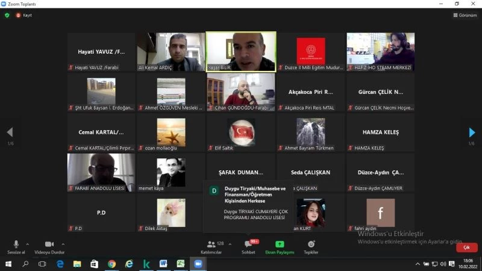Open the chat notification from Duygu Tiryaki
482x271 pixels.
[248, 205]
